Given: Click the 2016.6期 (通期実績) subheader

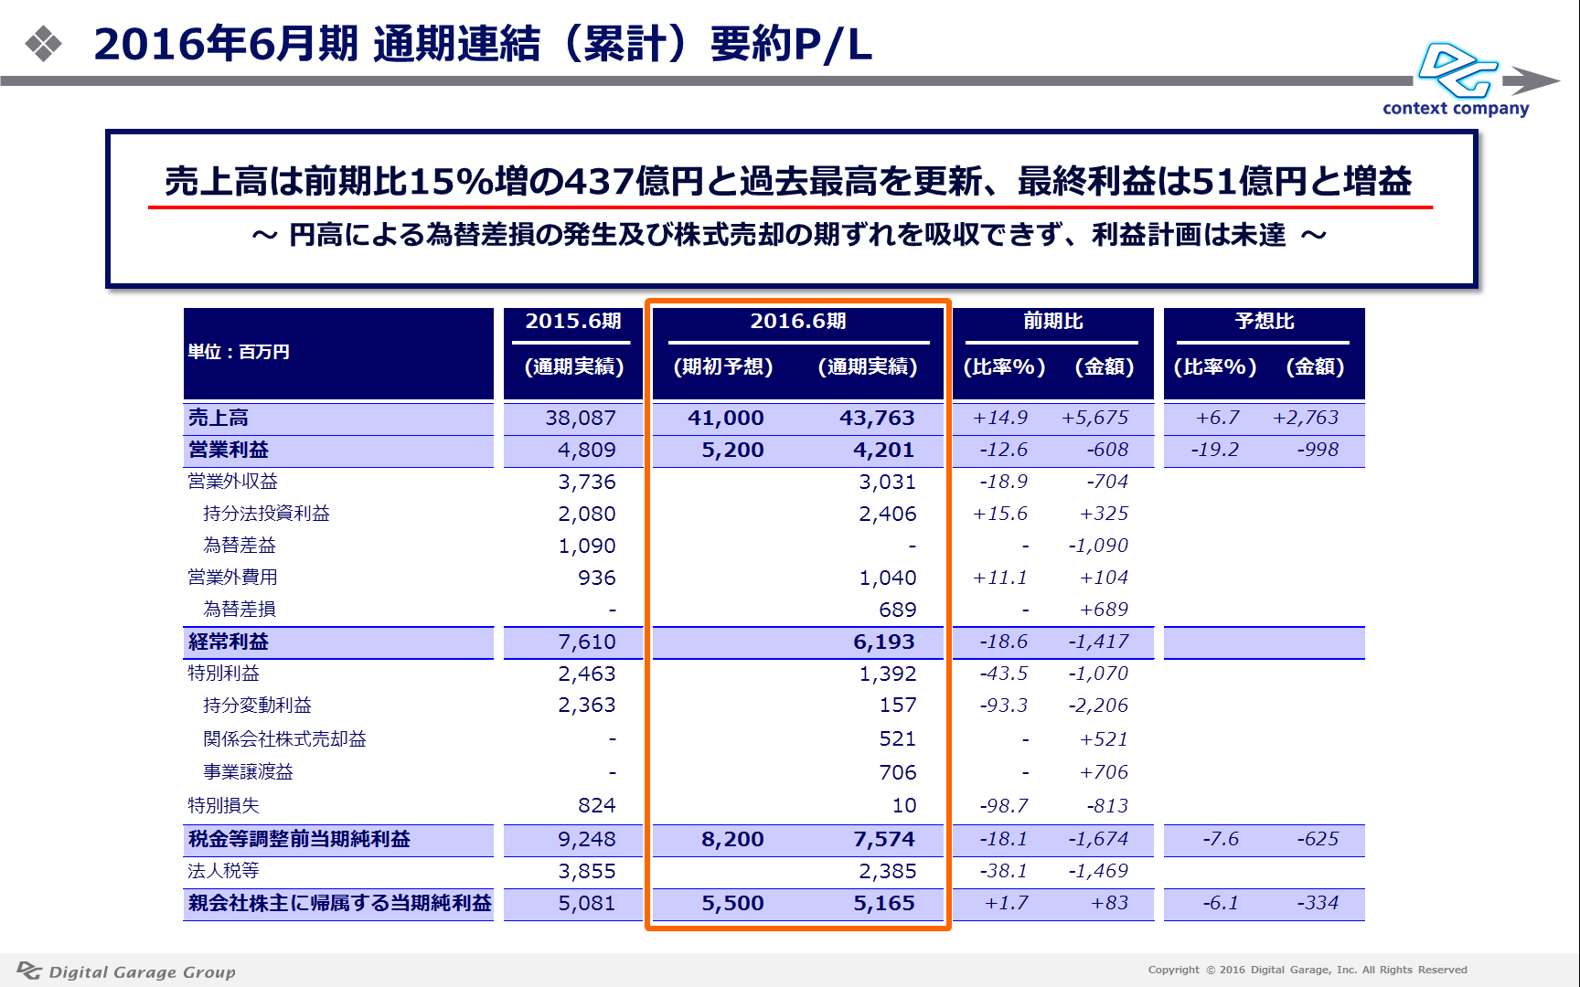Looking at the screenshot, I should (x=868, y=366).
